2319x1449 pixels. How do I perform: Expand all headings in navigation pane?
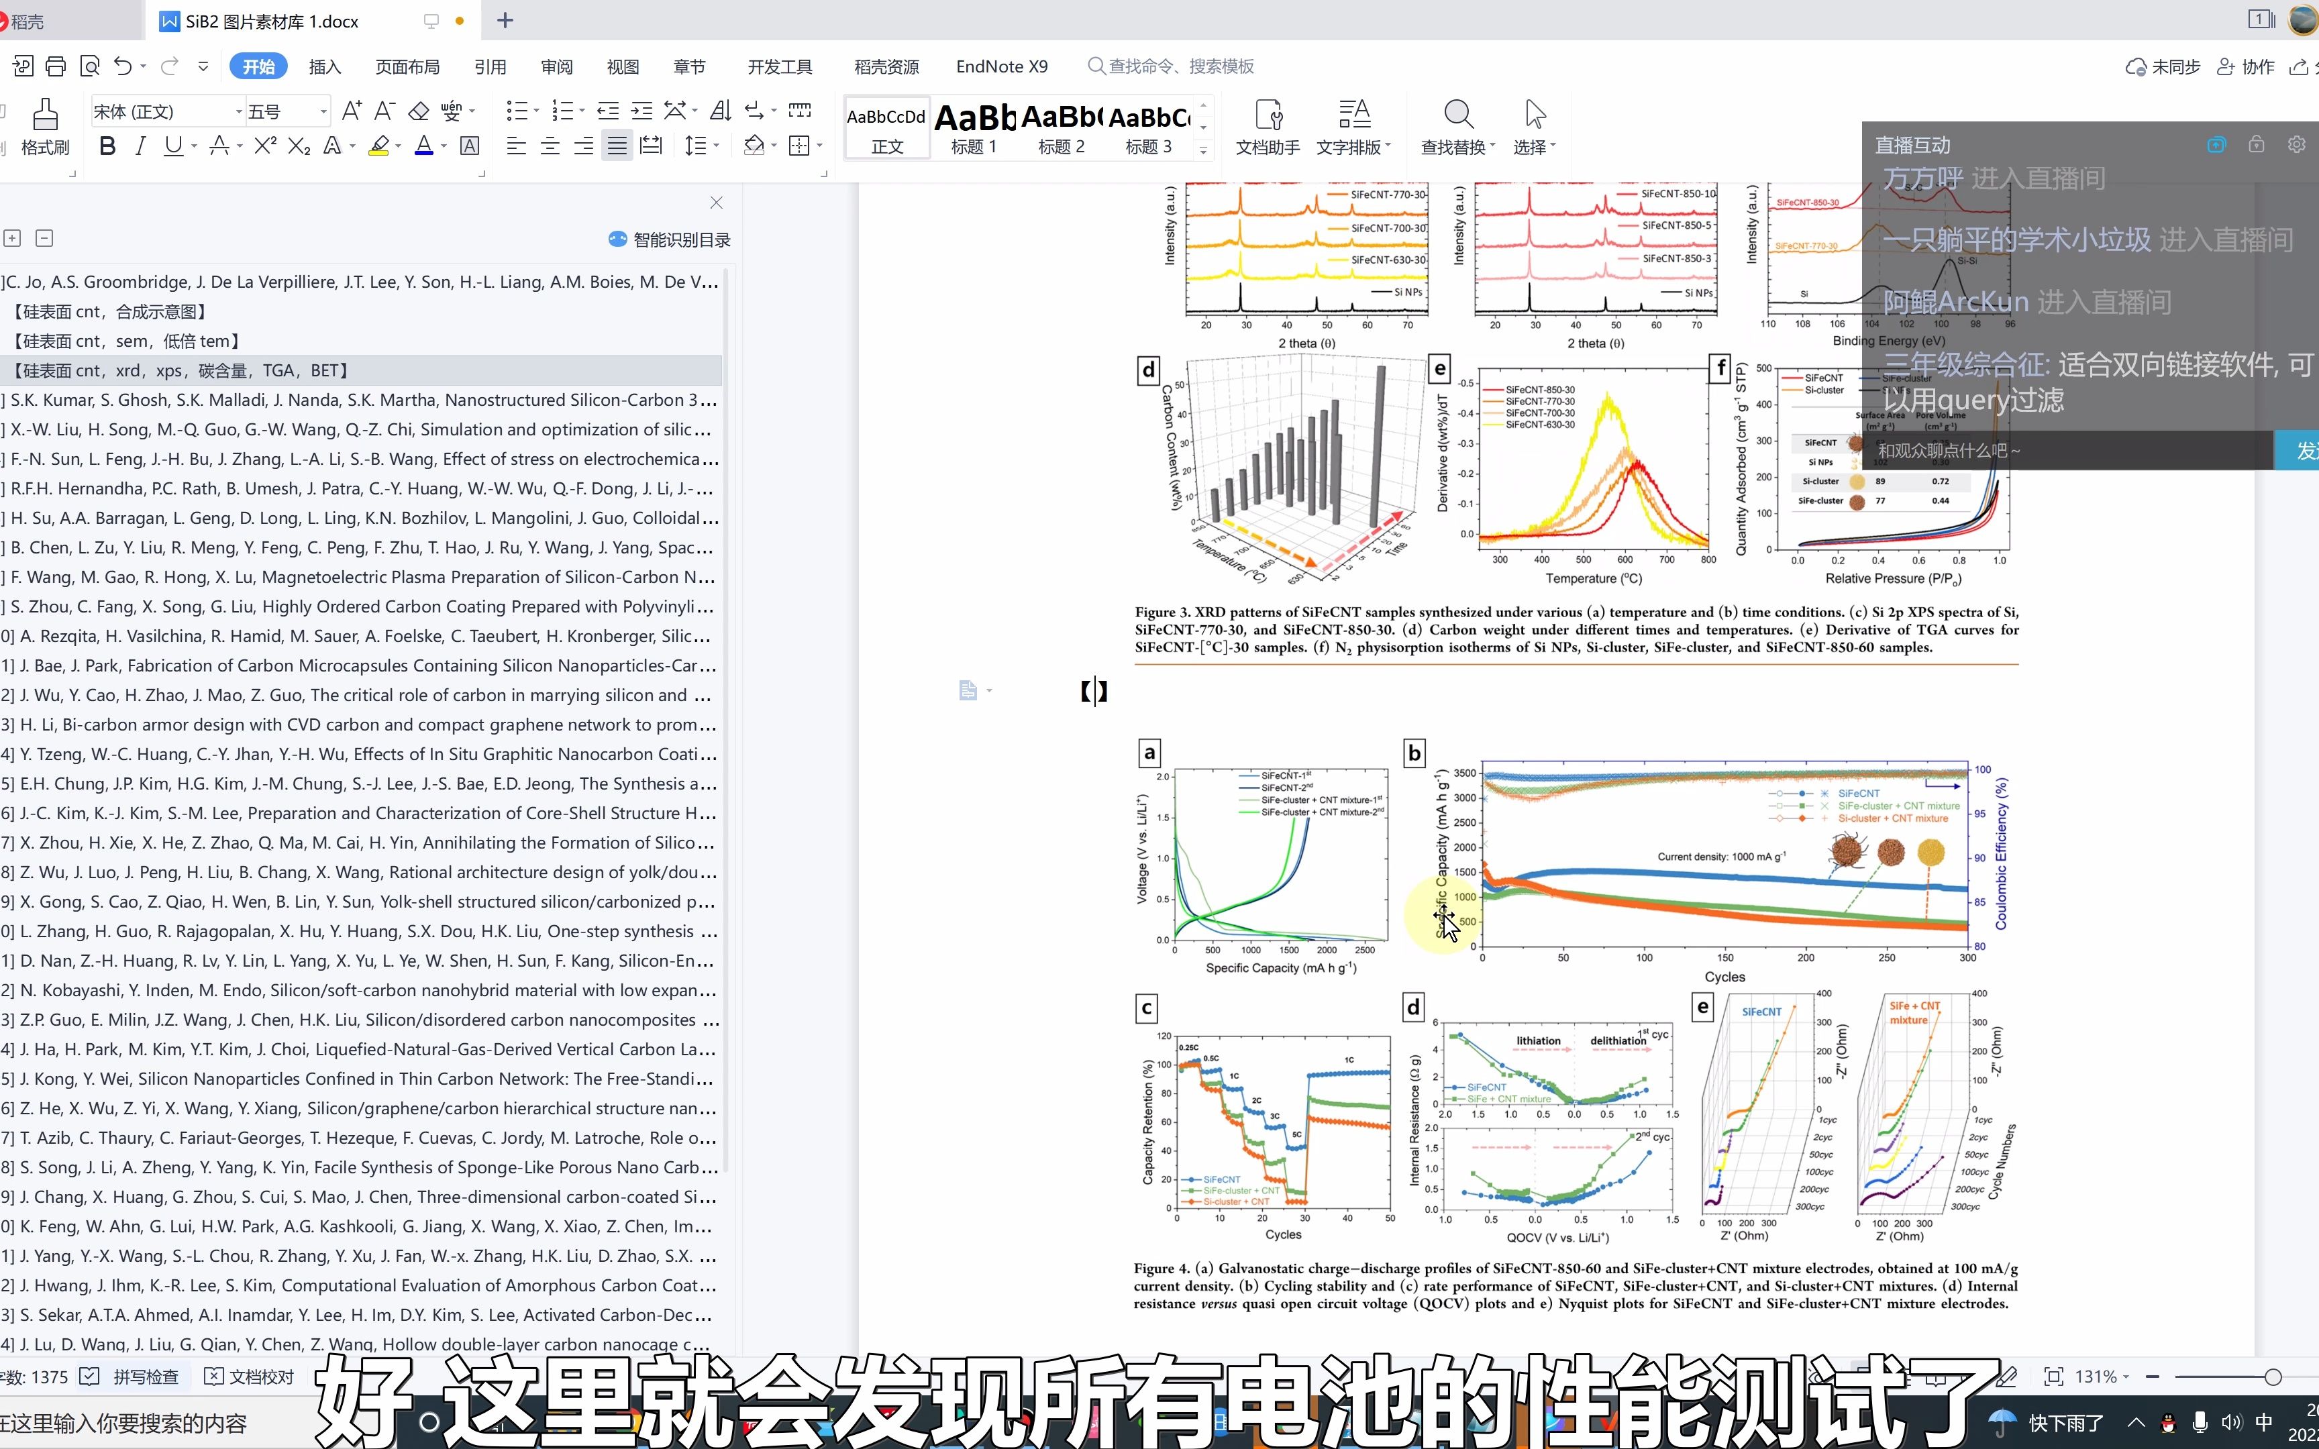tap(13, 239)
